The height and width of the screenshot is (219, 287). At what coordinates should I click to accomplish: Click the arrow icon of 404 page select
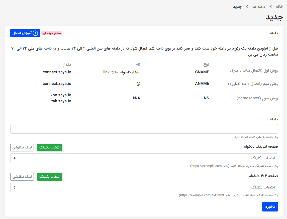15,187
